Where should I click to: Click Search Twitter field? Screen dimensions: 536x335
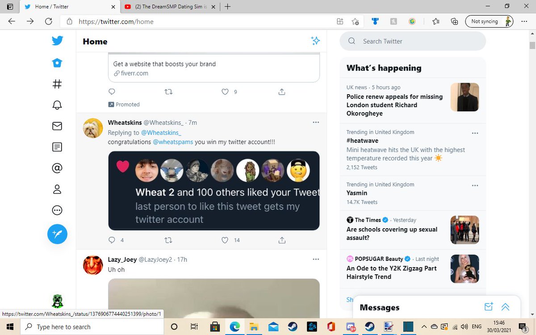[413, 41]
